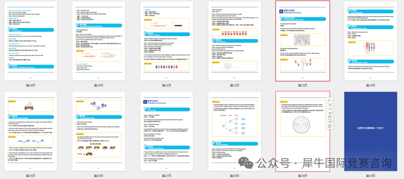
Task: Pick page 26 thumbnail with balance scale
Action: [99, 131]
